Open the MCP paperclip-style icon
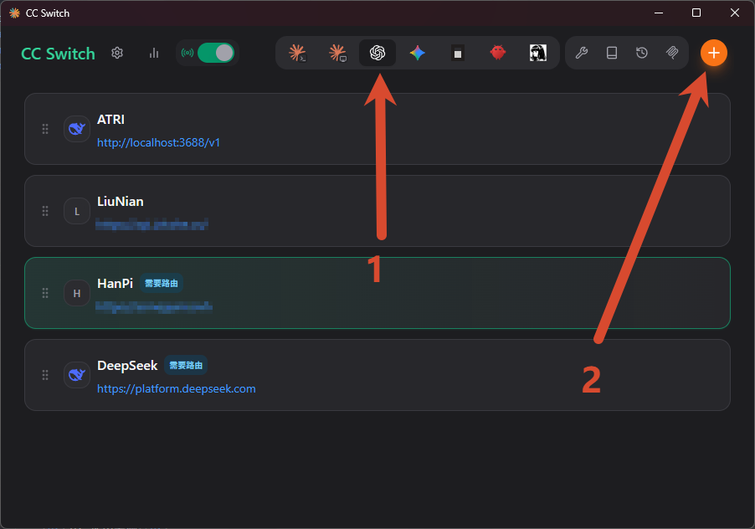755x529 pixels. point(672,53)
